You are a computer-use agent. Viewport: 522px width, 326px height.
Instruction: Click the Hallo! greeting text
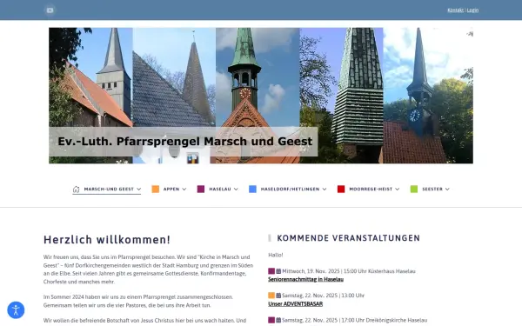(275, 255)
